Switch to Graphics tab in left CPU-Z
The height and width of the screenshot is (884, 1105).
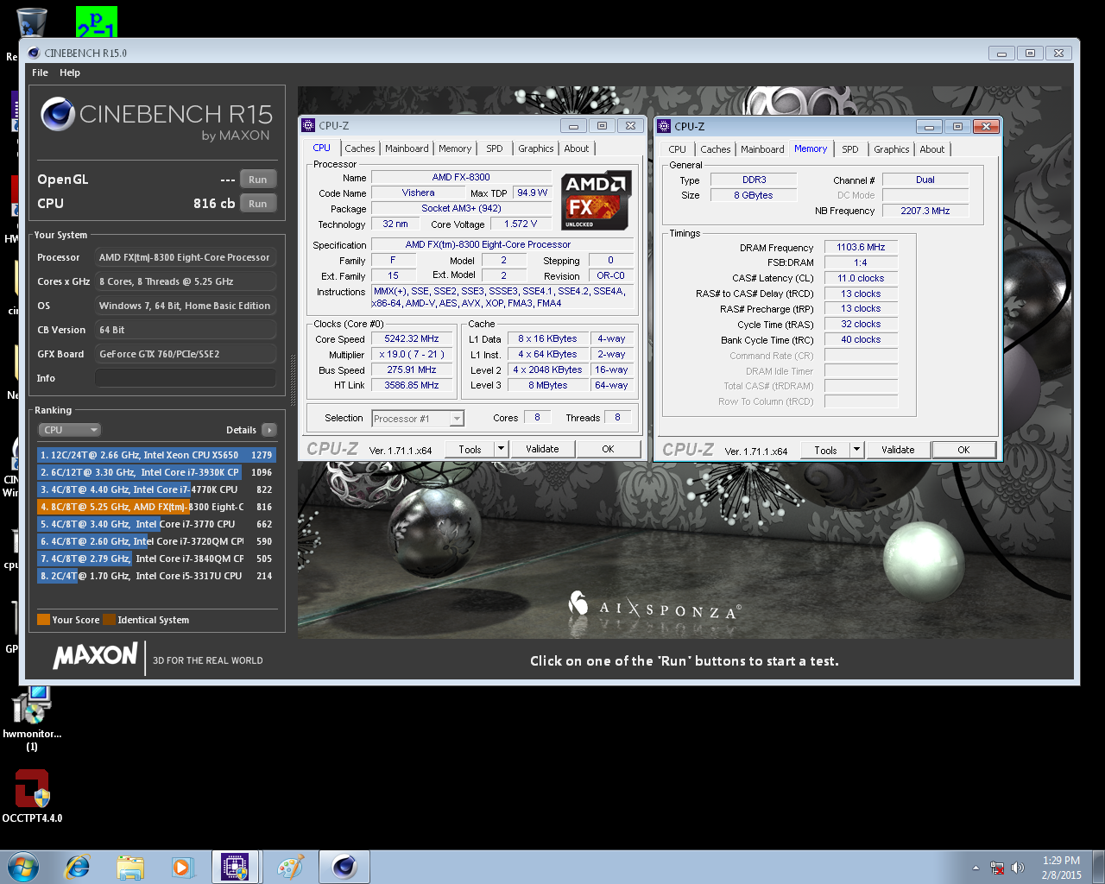[x=536, y=148]
